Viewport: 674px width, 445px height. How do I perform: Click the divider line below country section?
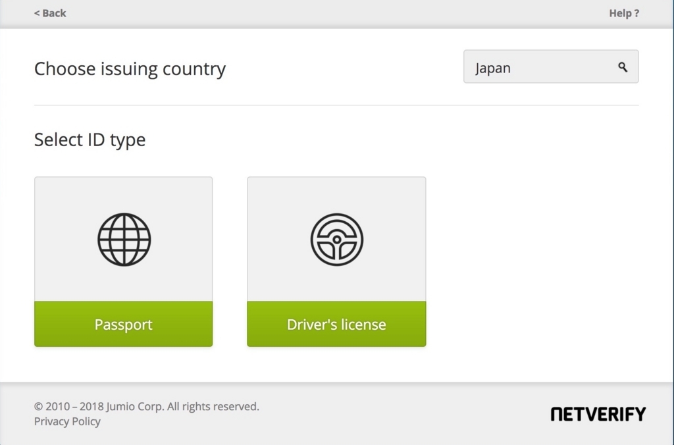(336, 105)
